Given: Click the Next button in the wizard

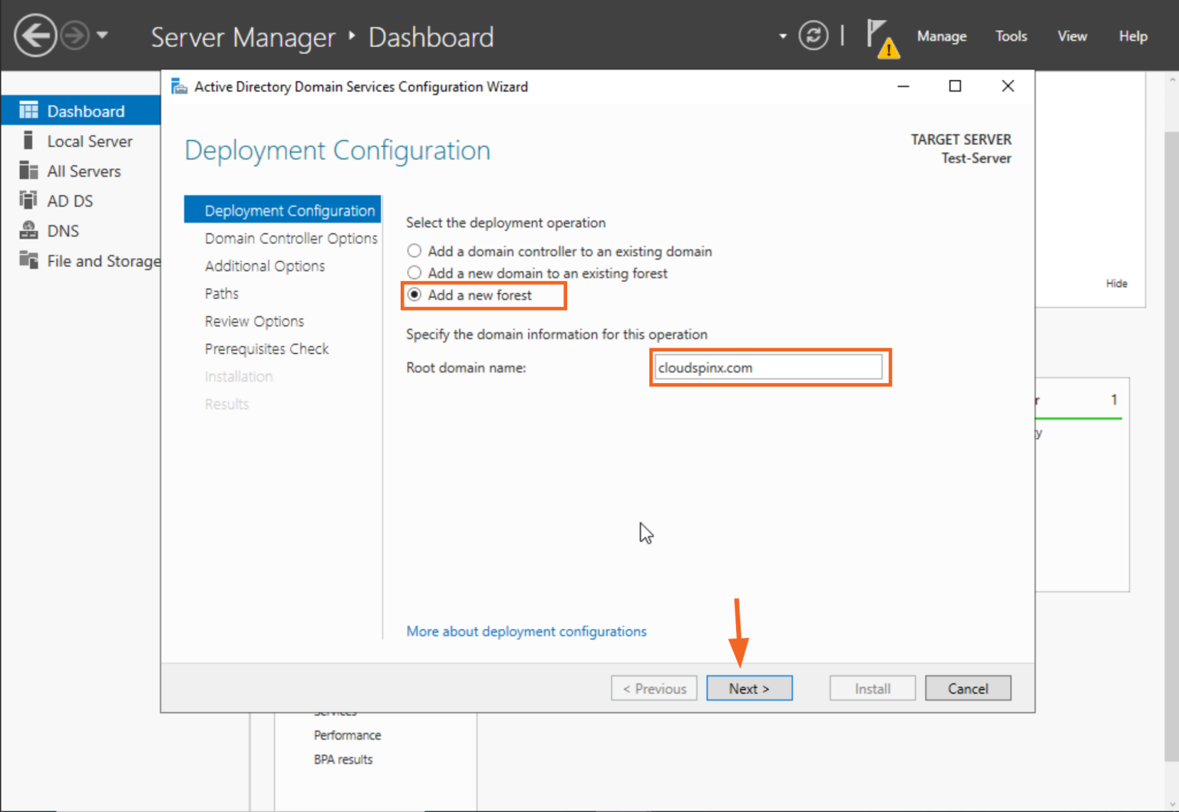Looking at the screenshot, I should point(749,688).
